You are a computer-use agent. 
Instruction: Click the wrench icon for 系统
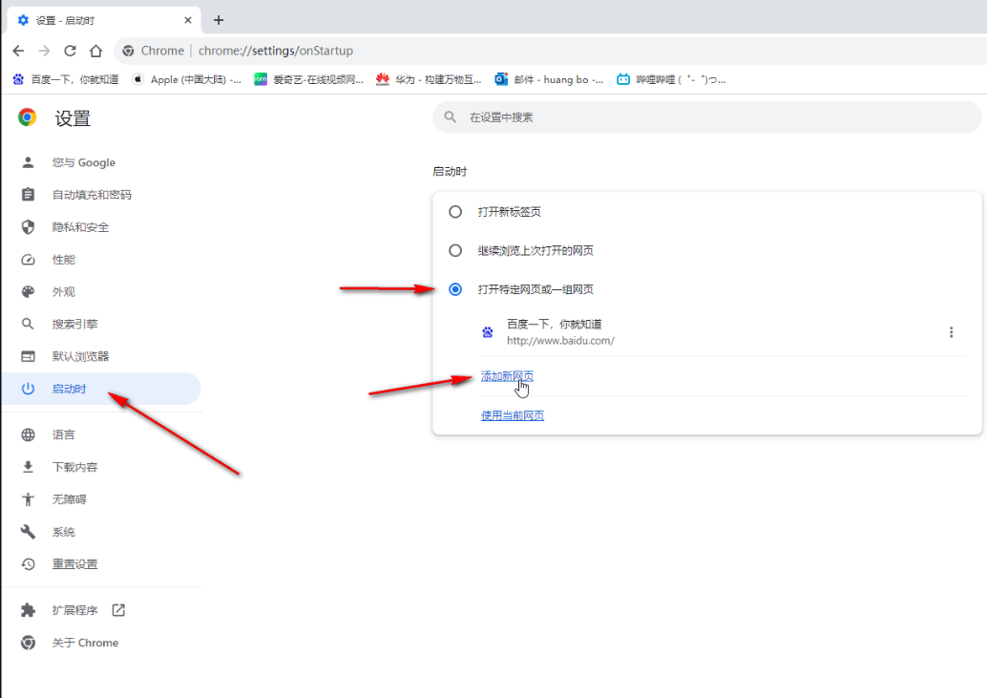(28, 532)
